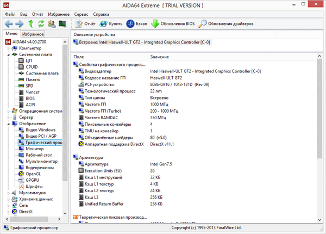Select the SPD tree item
The width and height of the screenshot is (326, 234).
pyautogui.click(x=26, y=86)
